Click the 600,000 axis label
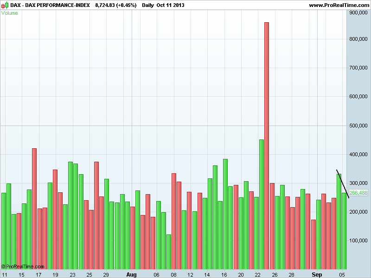Image resolution: width=371 pixels, height=278 pixels. (358, 96)
